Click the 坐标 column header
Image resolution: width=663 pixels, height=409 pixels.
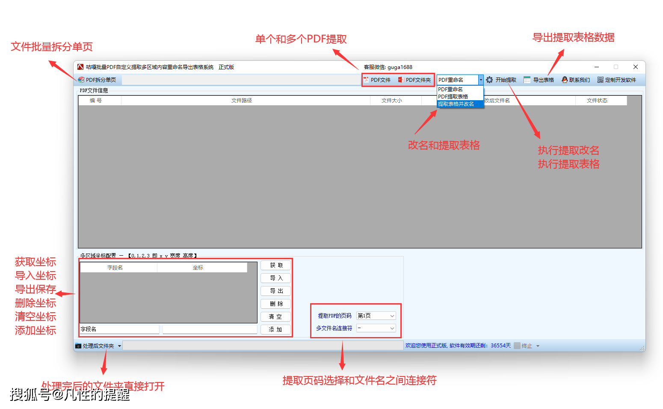pyautogui.click(x=202, y=268)
